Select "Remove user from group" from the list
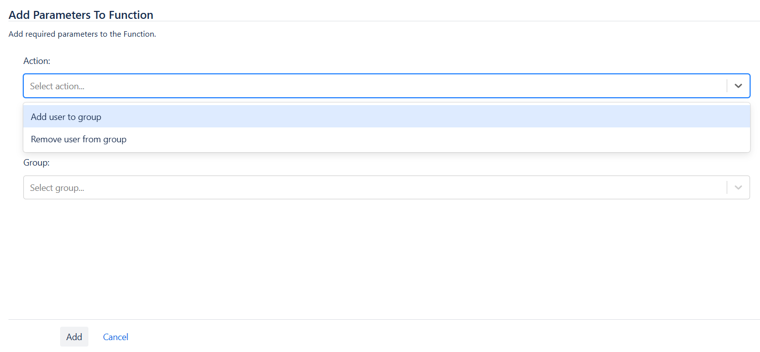Screen dimensions: 760x352 point(78,139)
